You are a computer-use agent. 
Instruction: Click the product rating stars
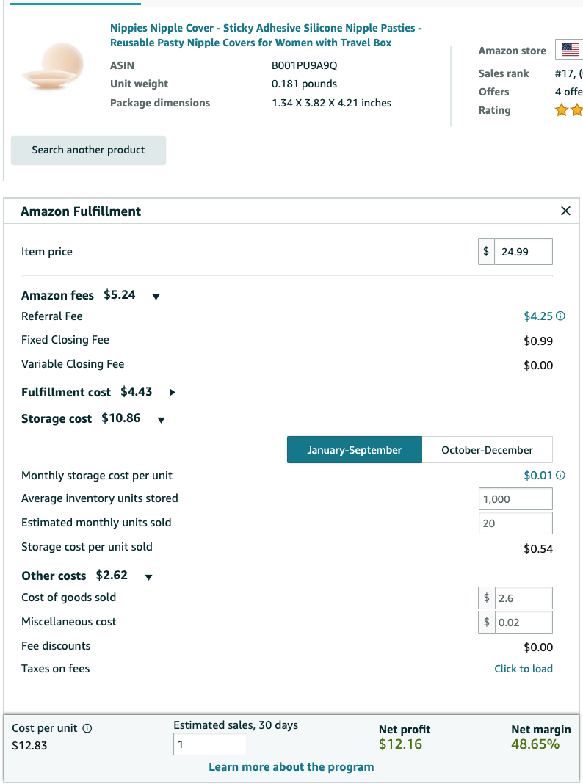pyautogui.click(x=568, y=110)
